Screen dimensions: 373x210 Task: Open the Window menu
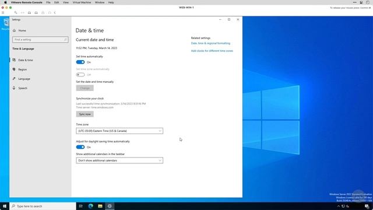[x=100, y=2]
